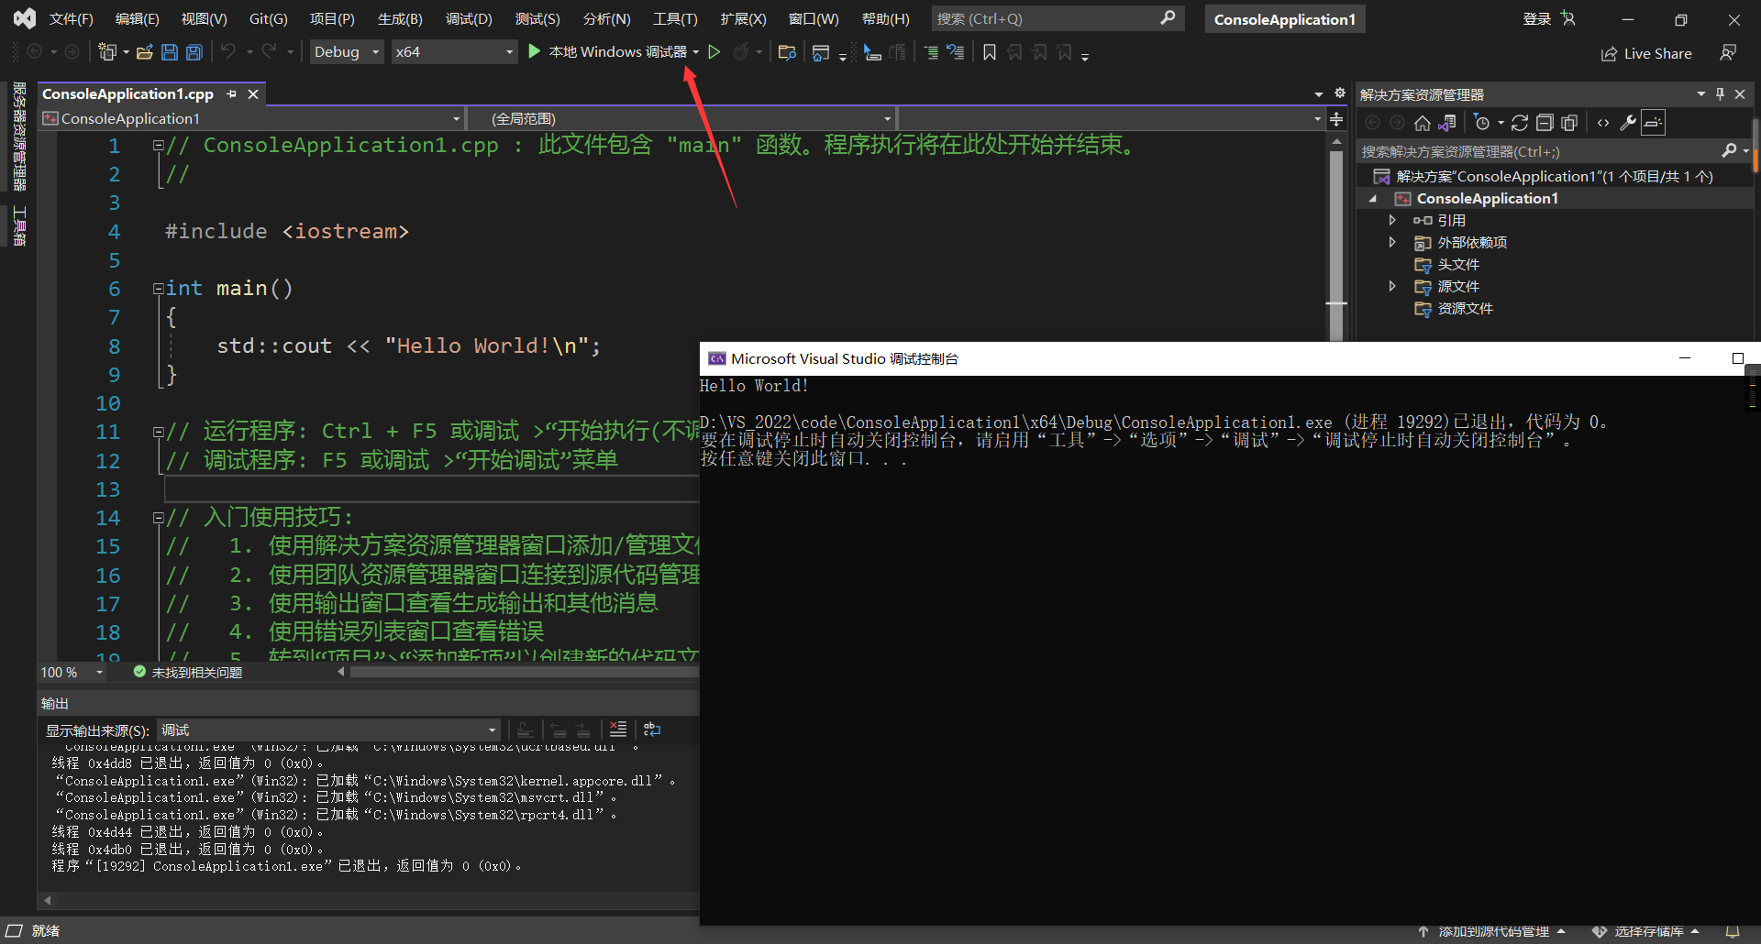Select the ConsoleApplication1.cpp editor tab

coord(127,93)
